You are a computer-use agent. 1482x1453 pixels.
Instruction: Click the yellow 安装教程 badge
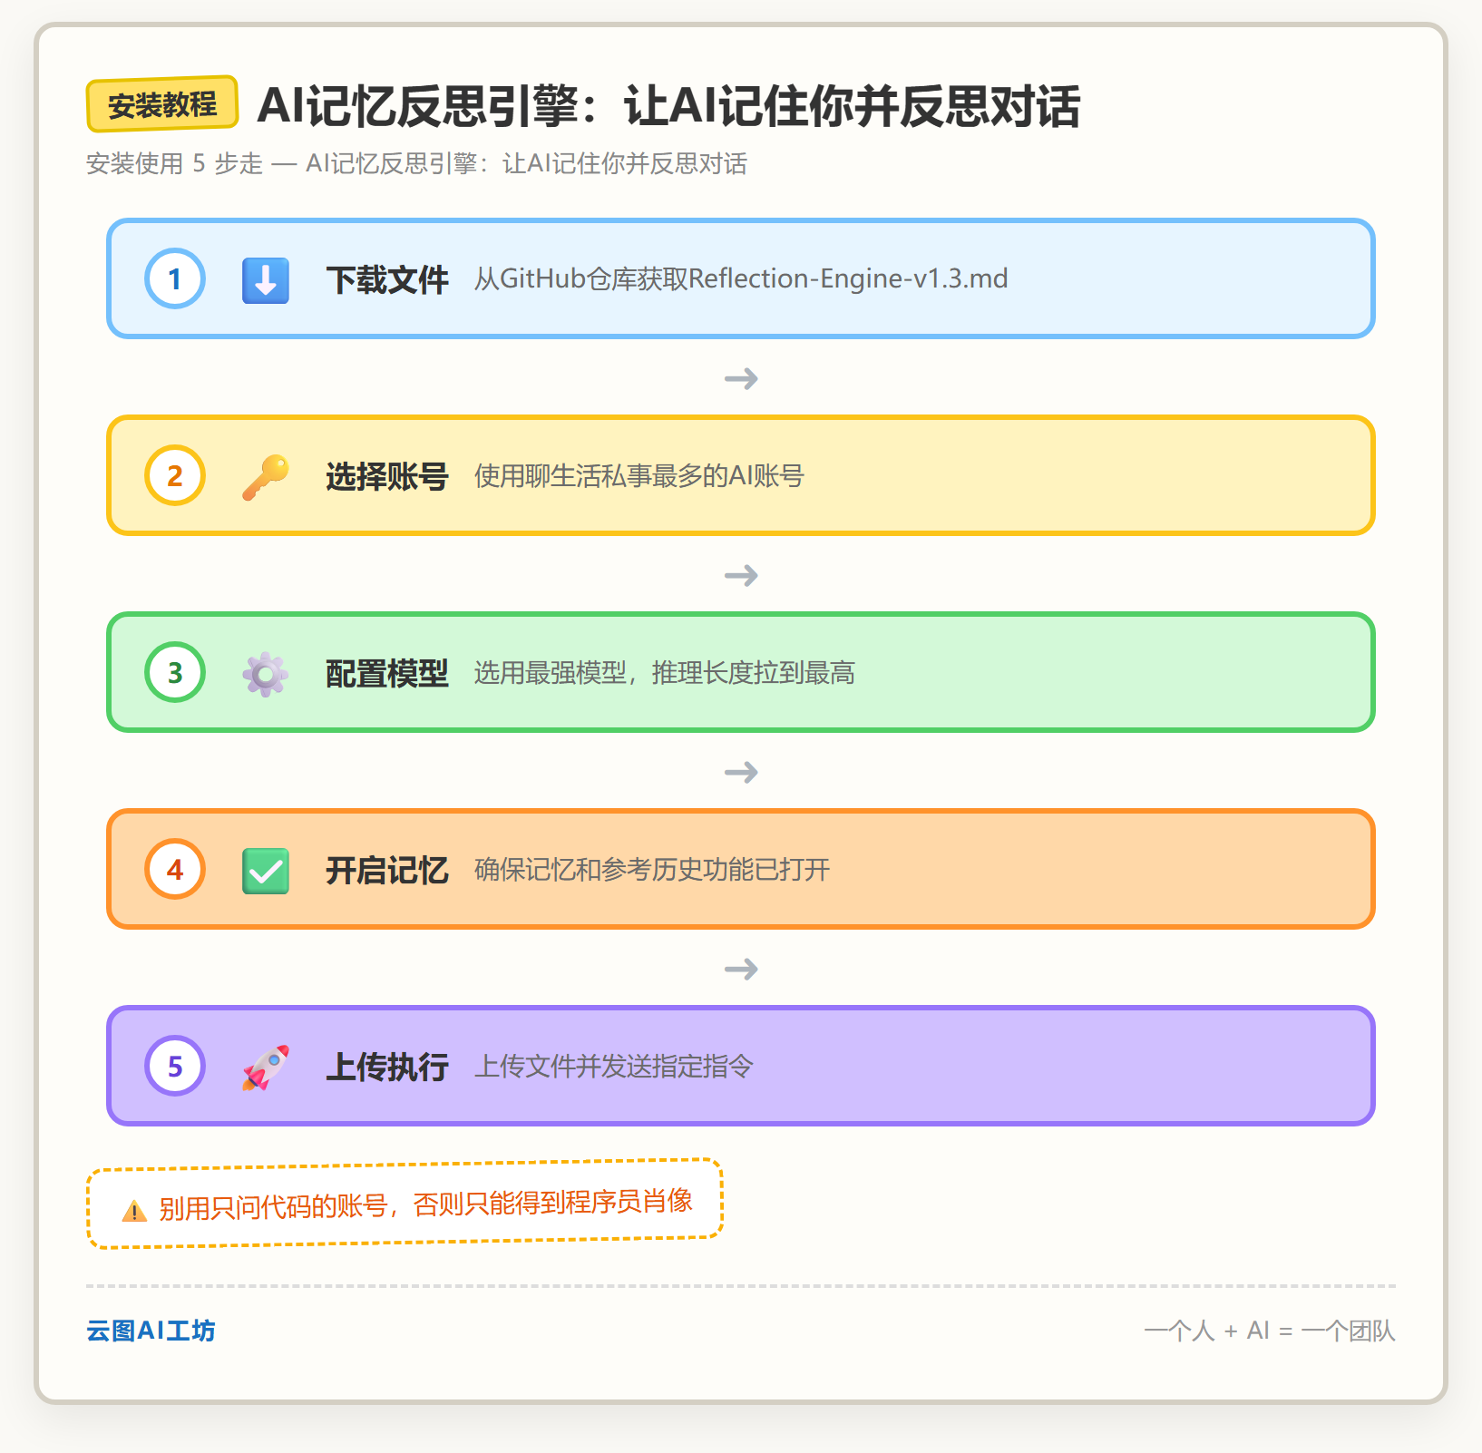click(x=162, y=104)
